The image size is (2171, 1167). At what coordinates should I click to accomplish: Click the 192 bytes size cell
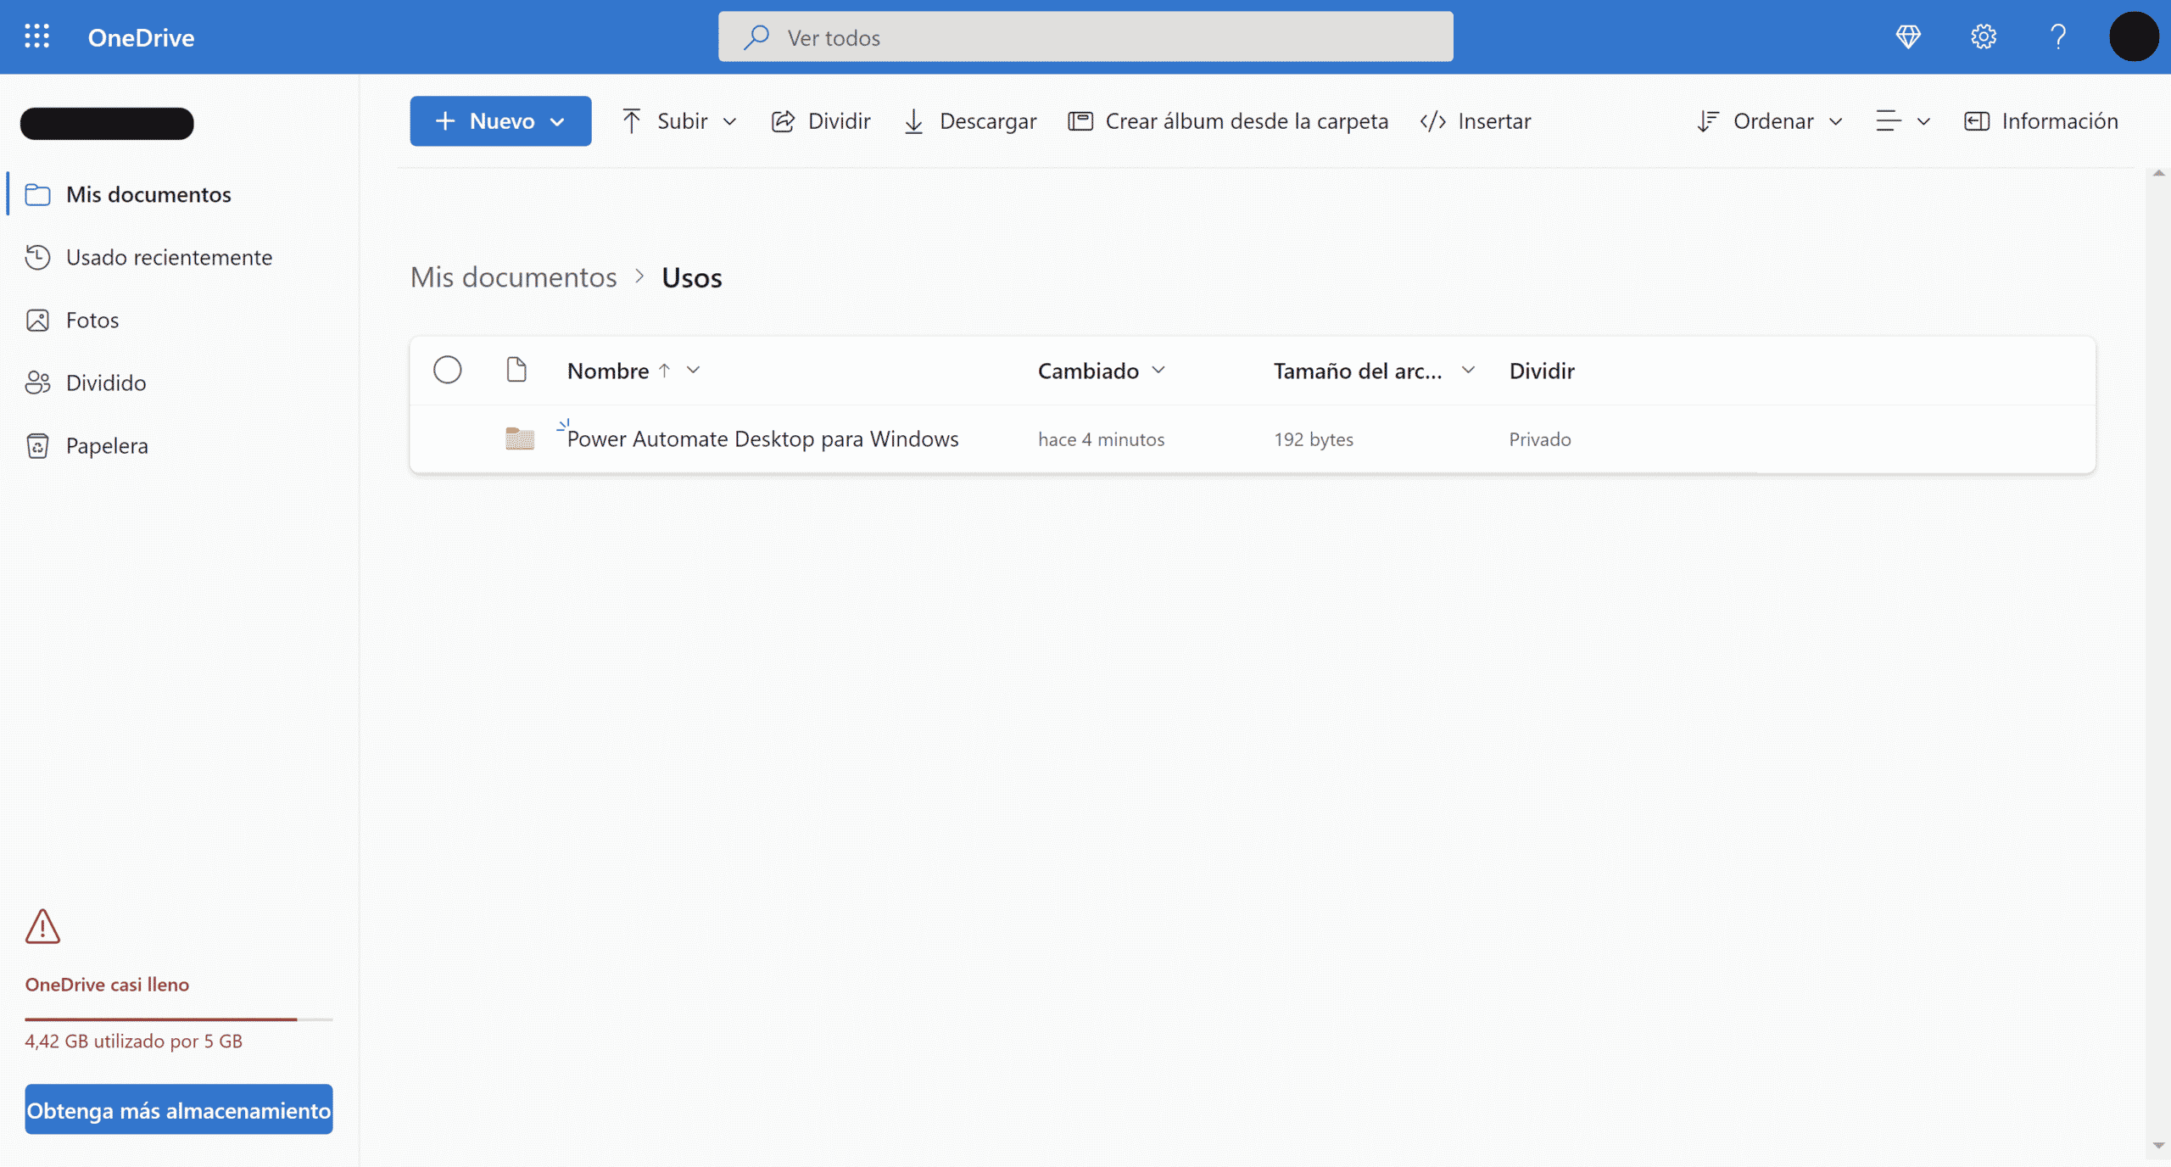tap(1313, 439)
